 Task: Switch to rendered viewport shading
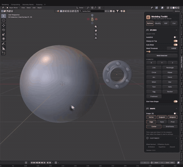(178, 8)
